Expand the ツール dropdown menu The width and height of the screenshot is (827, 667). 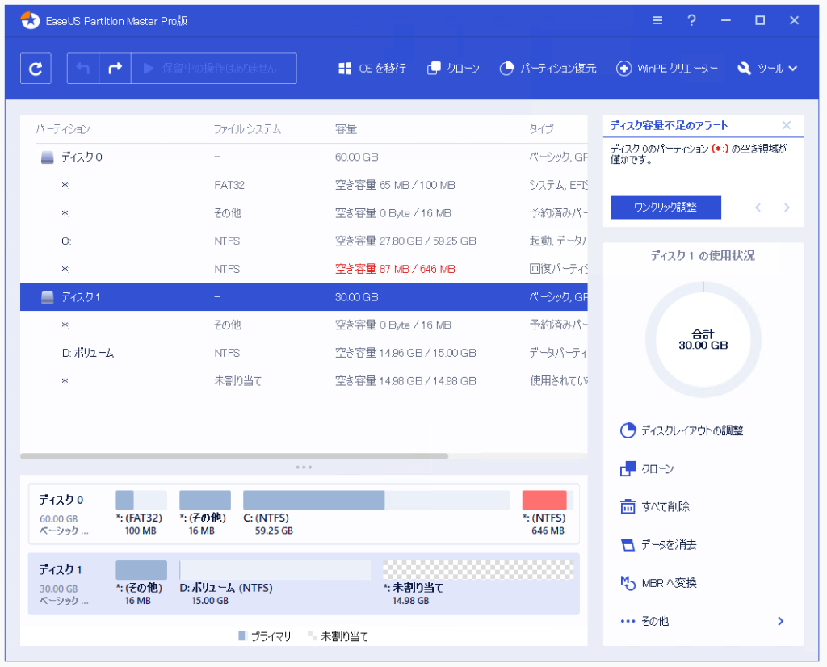(767, 69)
